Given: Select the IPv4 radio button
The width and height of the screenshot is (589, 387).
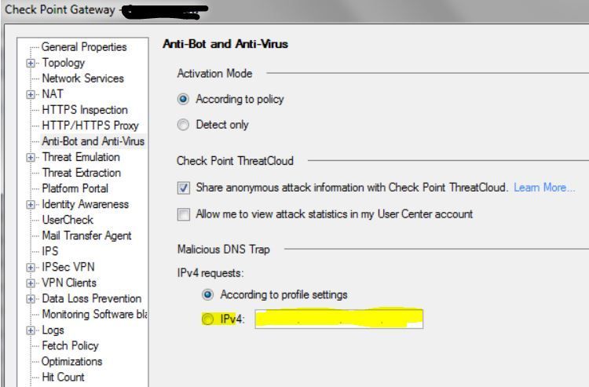Looking at the screenshot, I should point(208,319).
